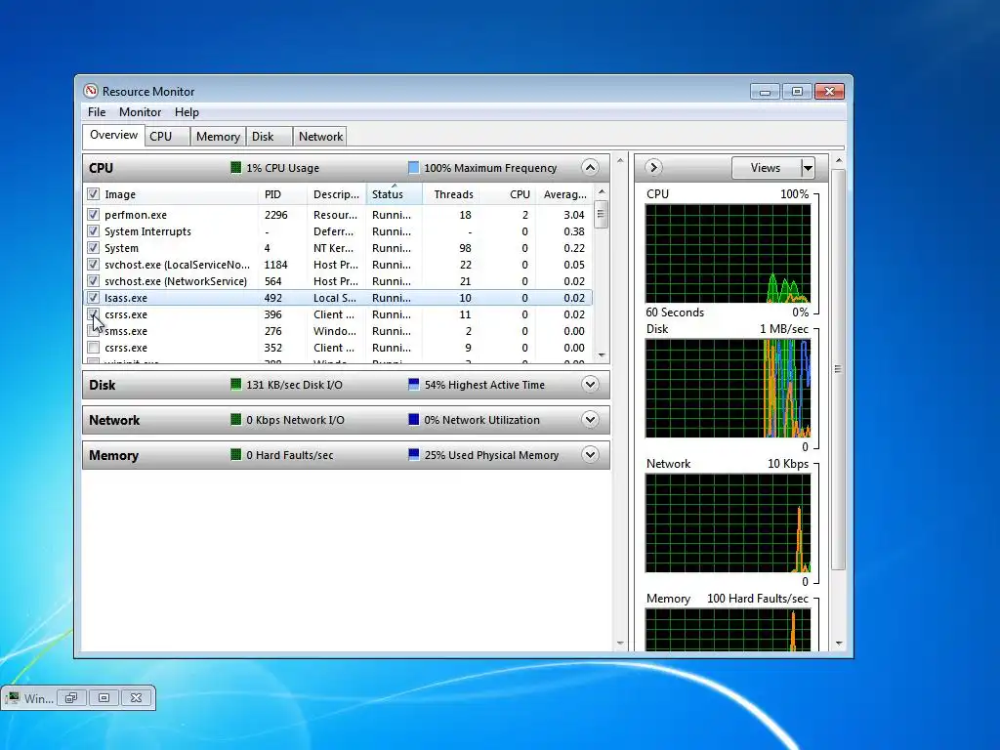Expand the Network section chevron
1000x750 pixels.
pyautogui.click(x=590, y=420)
